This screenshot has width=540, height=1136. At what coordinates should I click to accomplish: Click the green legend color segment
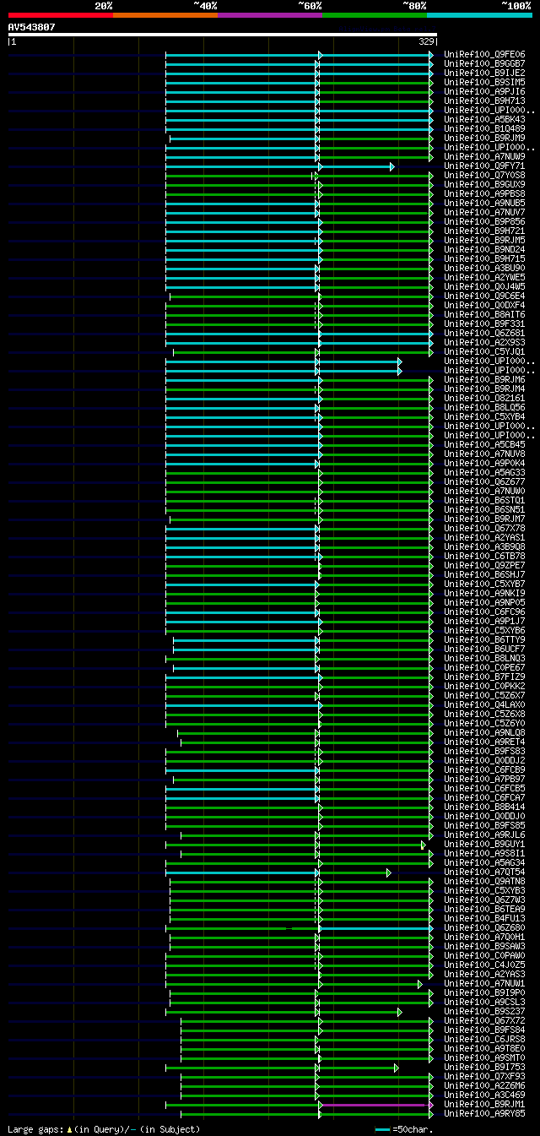click(x=374, y=14)
